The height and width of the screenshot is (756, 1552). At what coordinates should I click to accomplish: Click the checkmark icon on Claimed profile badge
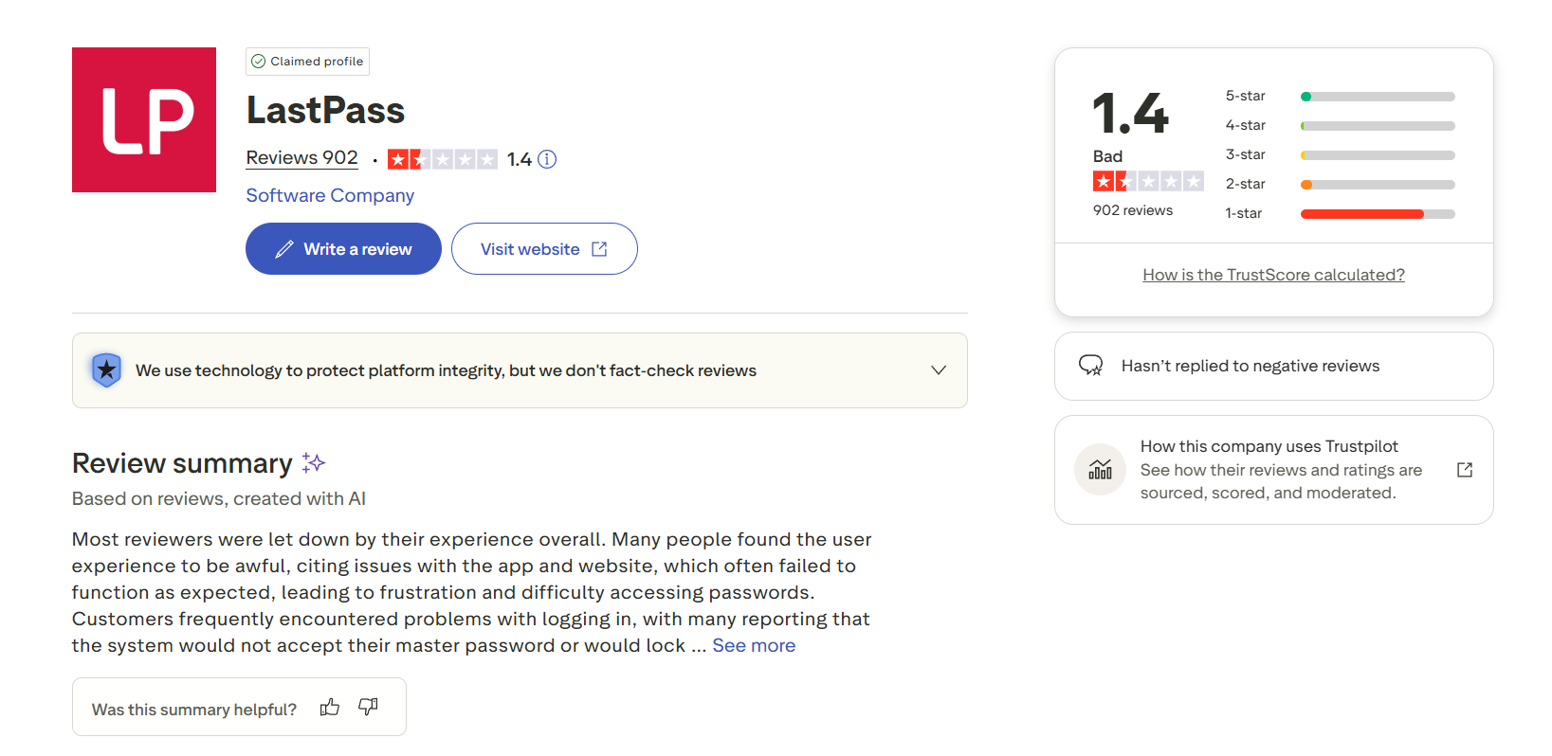[259, 62]
